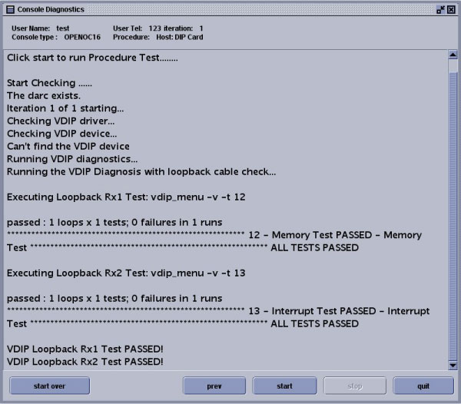Go back with the prev button
The height and width of the screenshot is (404, 461).
coord(214,386)
